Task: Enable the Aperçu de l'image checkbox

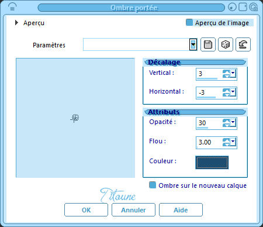Action: [189, 22]
